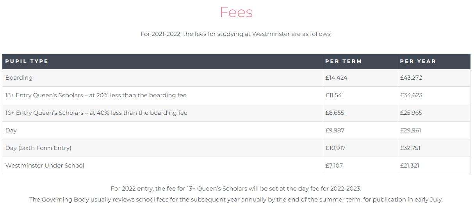Screen dimensions: 474x214
Task: Click the Boarding row label
Action: coord(19,78)
